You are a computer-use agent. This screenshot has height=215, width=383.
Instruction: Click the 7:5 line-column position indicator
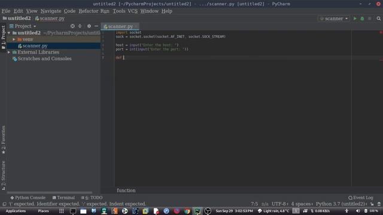[x=254, y=204]
